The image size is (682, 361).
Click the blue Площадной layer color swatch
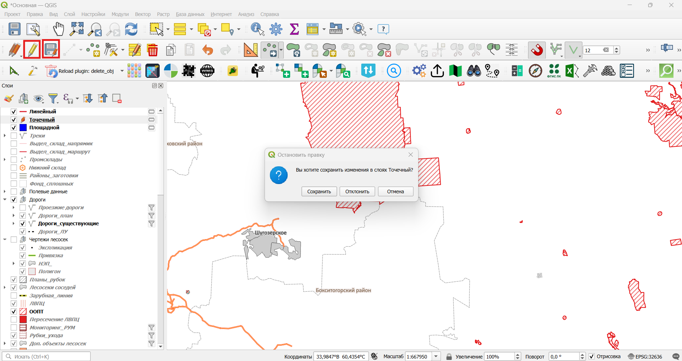pos(23,128)
